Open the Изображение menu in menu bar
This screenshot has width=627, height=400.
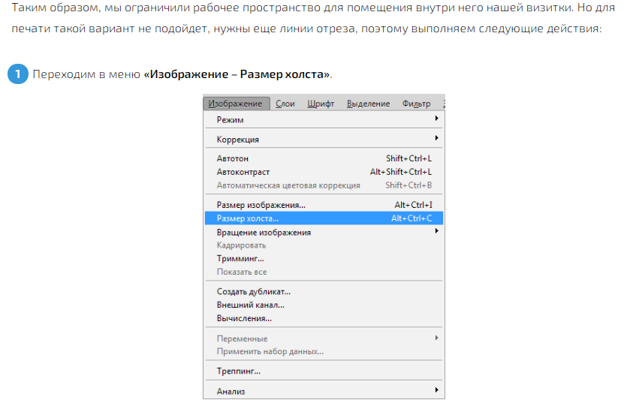tap(236, 104)
